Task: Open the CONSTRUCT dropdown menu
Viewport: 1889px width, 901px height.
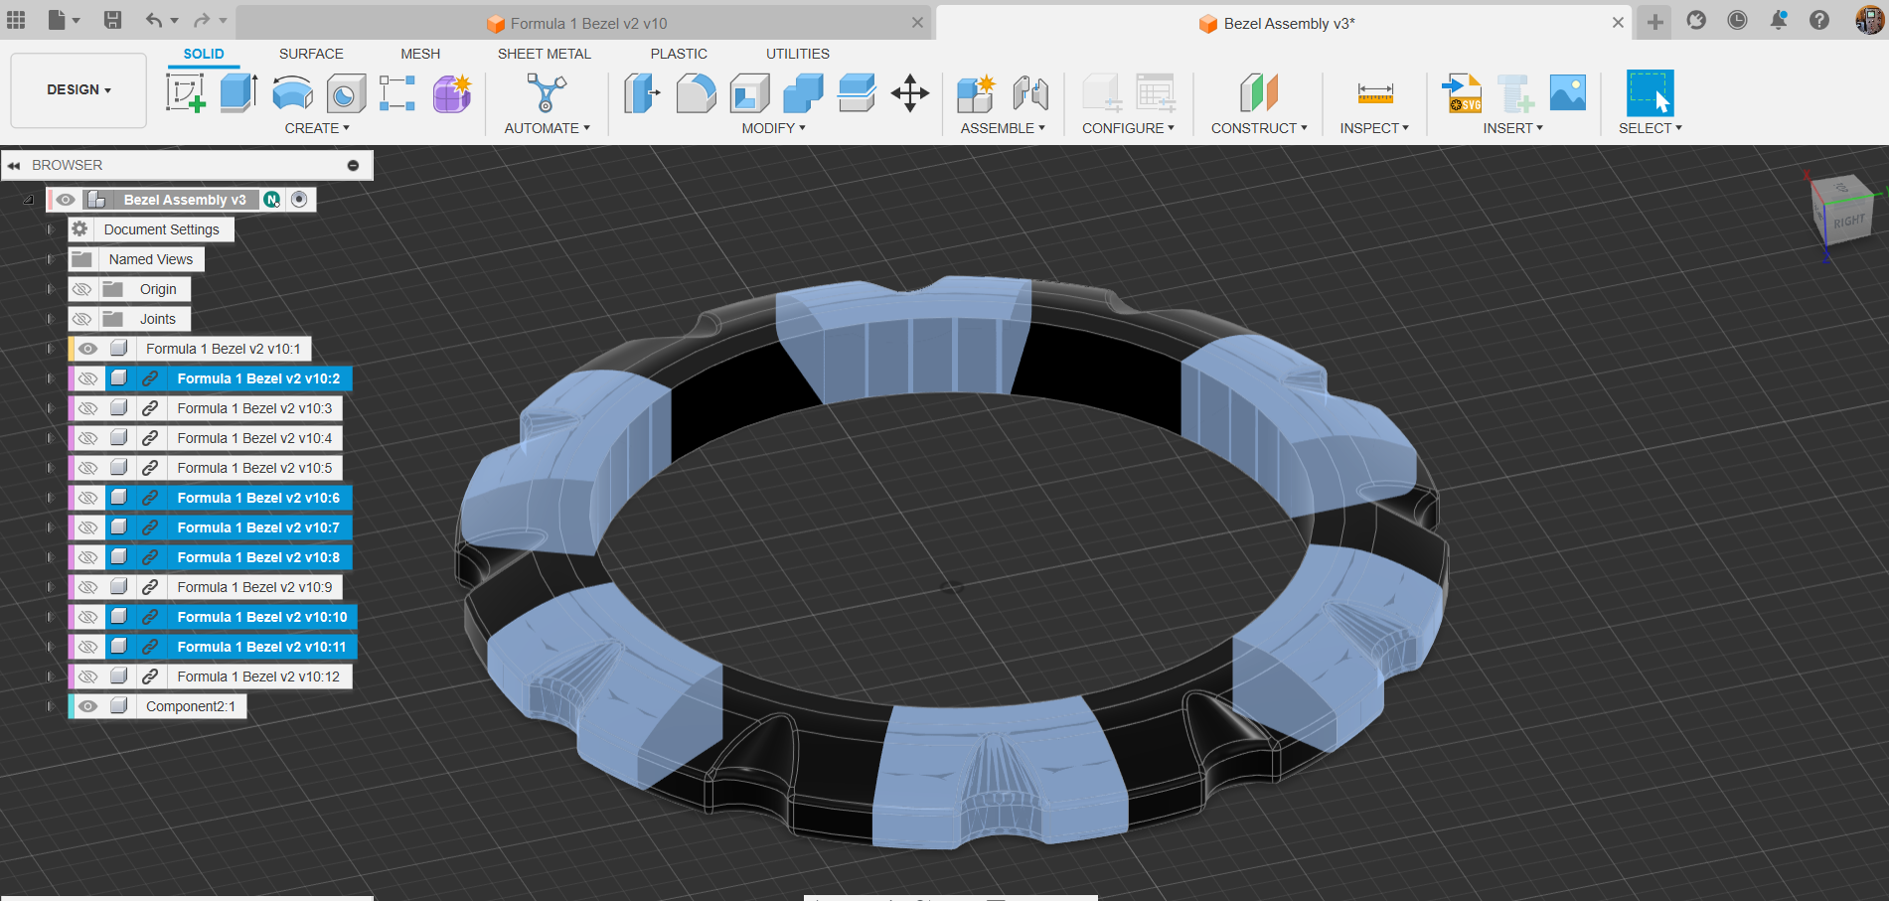Action: coord(1258,128)
